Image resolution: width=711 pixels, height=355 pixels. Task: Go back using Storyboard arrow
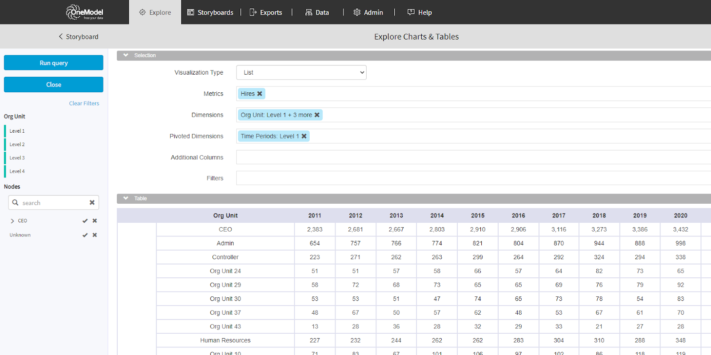61,37
